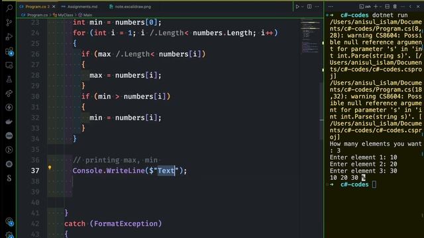Screen dimensions: 424x238
Task: Open the Thunder Client lightning icon
Action: 9,107
